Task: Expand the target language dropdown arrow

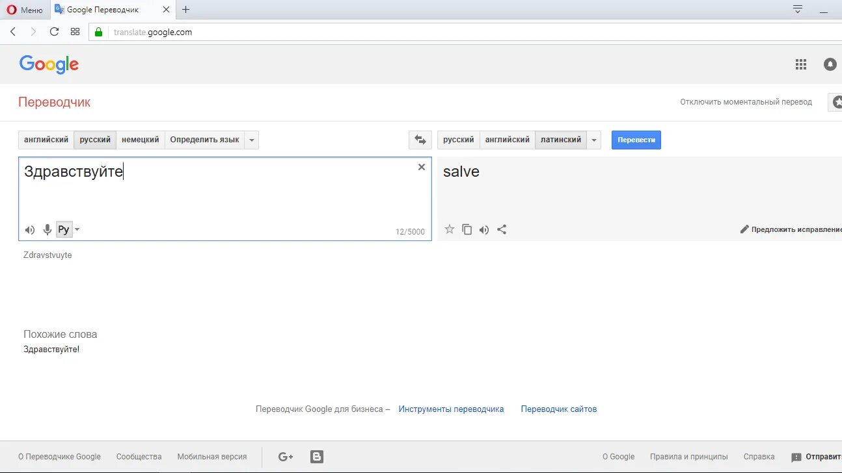Action: [593, 140]
